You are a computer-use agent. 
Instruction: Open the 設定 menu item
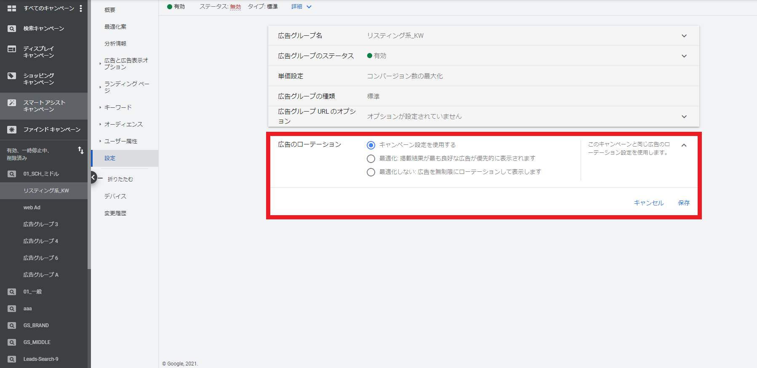click(125, 158)
